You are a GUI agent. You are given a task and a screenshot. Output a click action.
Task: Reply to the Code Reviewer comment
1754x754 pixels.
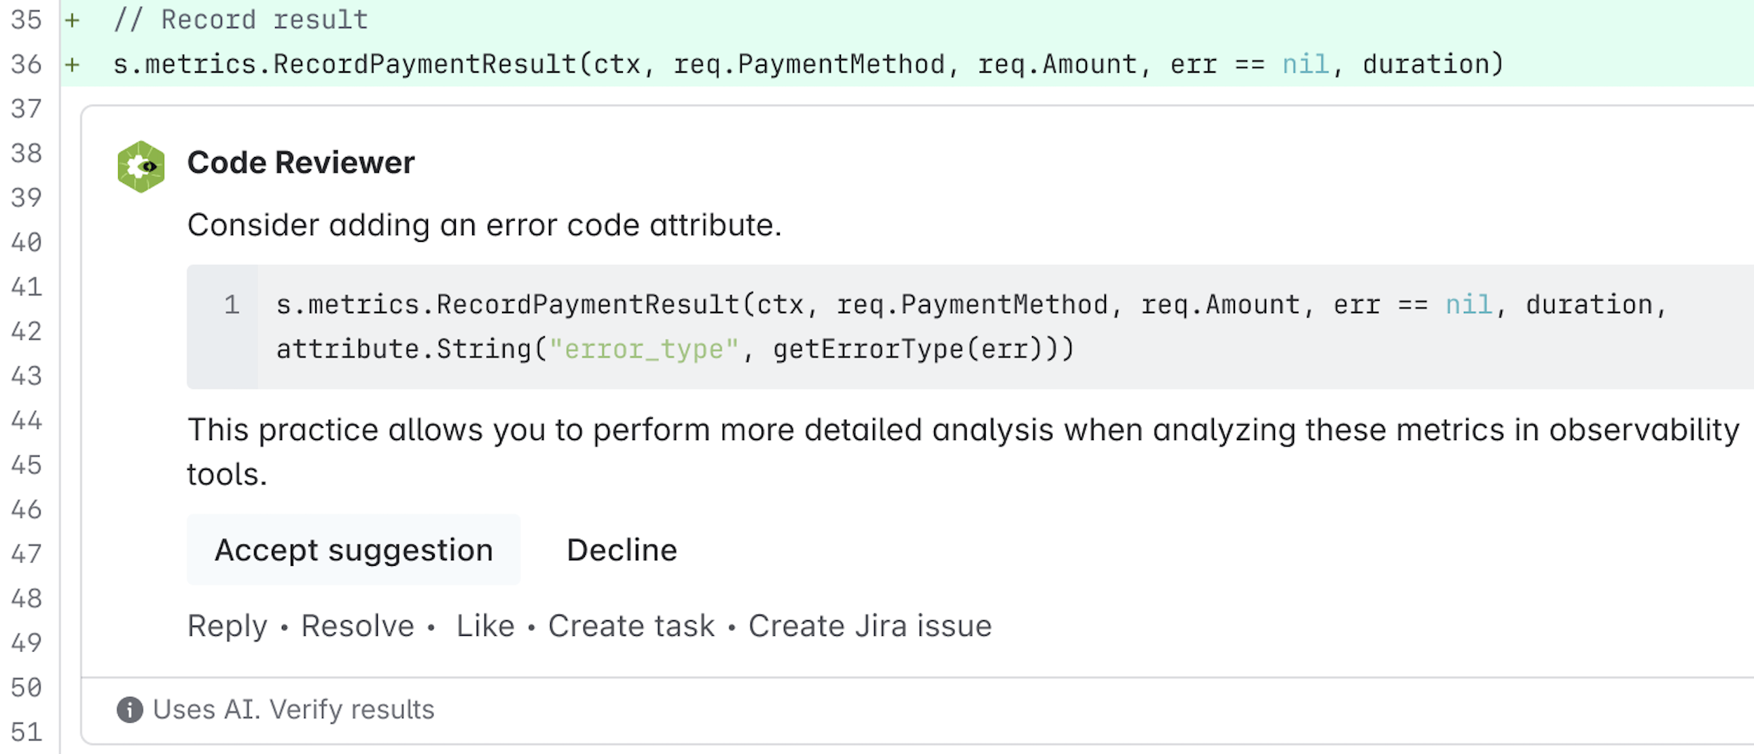pyautogui.click(x=228, y=624)
